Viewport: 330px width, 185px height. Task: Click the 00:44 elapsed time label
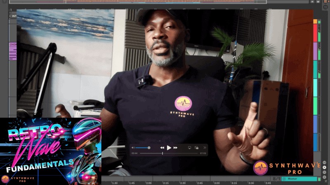(x=134, y=153)
